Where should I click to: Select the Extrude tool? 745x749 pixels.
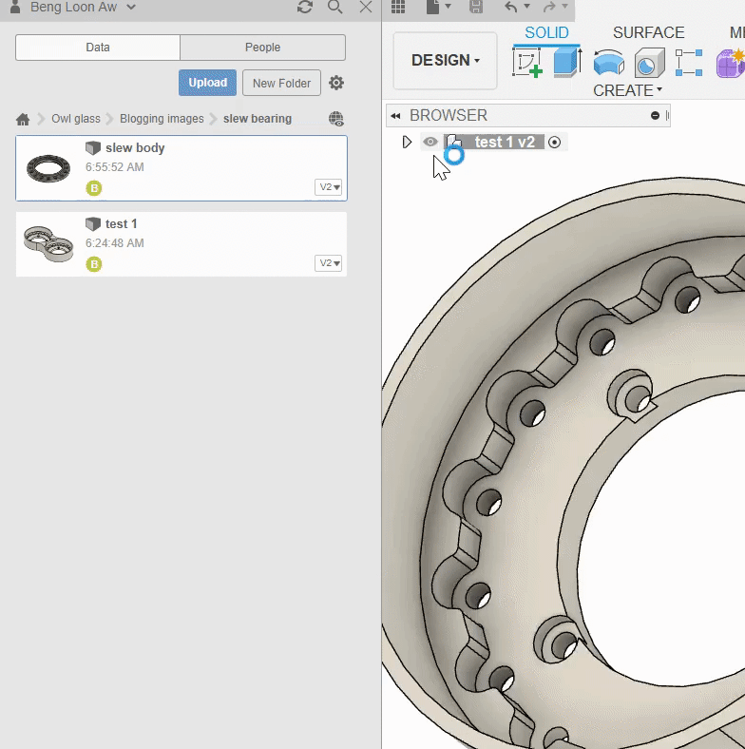(x=568, y=62)
